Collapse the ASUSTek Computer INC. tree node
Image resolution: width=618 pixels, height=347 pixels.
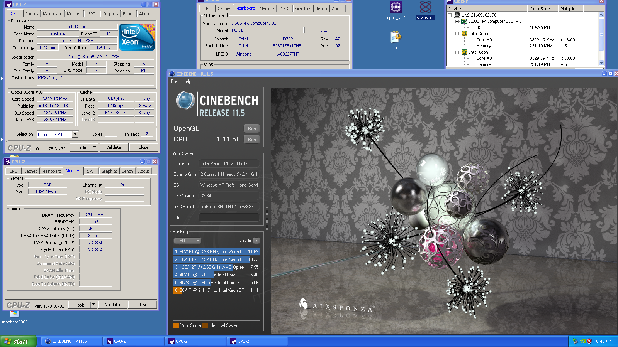[x=457, y=21]
